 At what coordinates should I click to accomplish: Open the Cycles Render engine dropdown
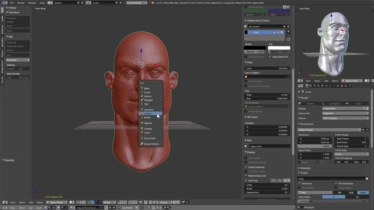point(137,3)
